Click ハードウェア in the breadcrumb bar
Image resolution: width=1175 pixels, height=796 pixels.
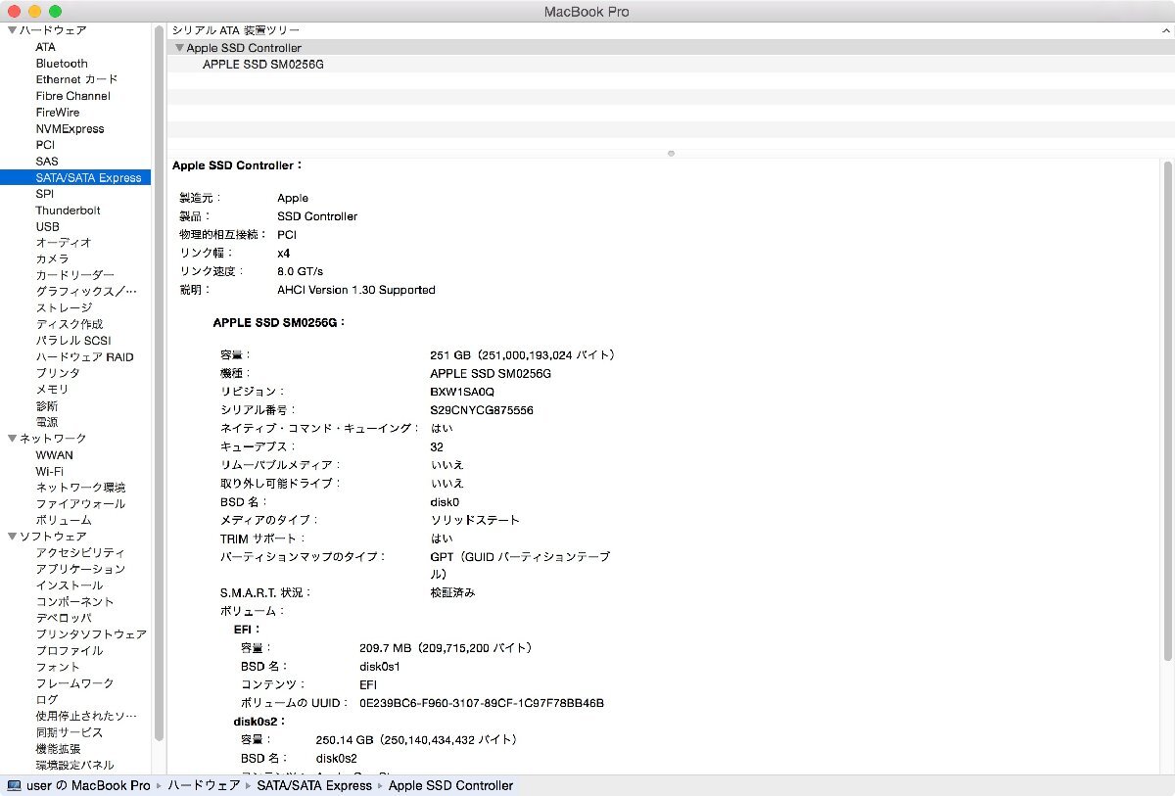(x=204, y=785)
